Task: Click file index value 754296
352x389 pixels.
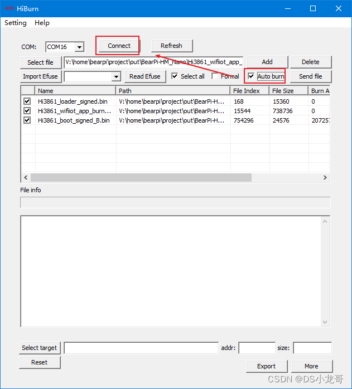Action: (244, 120)
